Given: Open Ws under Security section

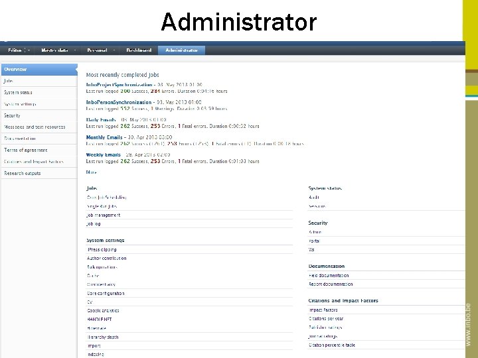Looking at the screenshot, I should point(311,250).
